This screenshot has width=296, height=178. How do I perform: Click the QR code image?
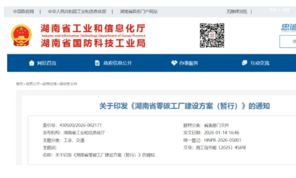[x=212, y=35]
